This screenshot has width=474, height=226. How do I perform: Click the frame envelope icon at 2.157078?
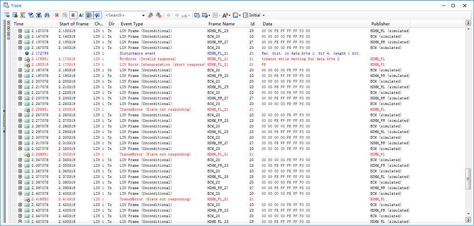27,42
